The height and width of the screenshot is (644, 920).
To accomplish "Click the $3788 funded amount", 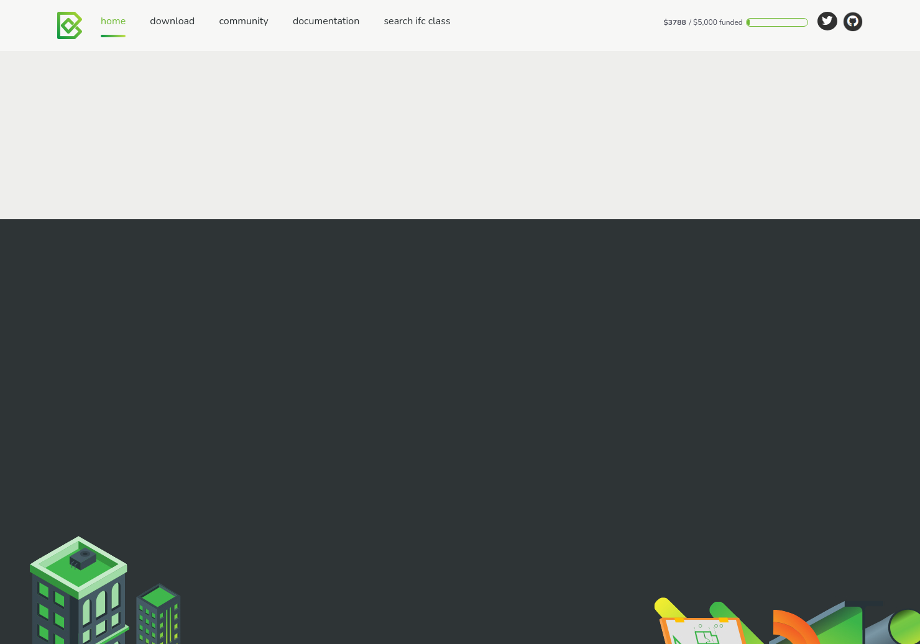I will [x=674, y=22].
